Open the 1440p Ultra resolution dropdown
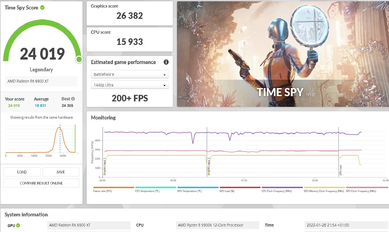 (130, 85)
